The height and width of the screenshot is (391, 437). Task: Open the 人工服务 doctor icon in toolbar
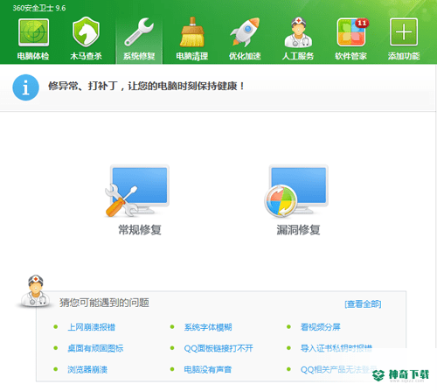[298, 32]
